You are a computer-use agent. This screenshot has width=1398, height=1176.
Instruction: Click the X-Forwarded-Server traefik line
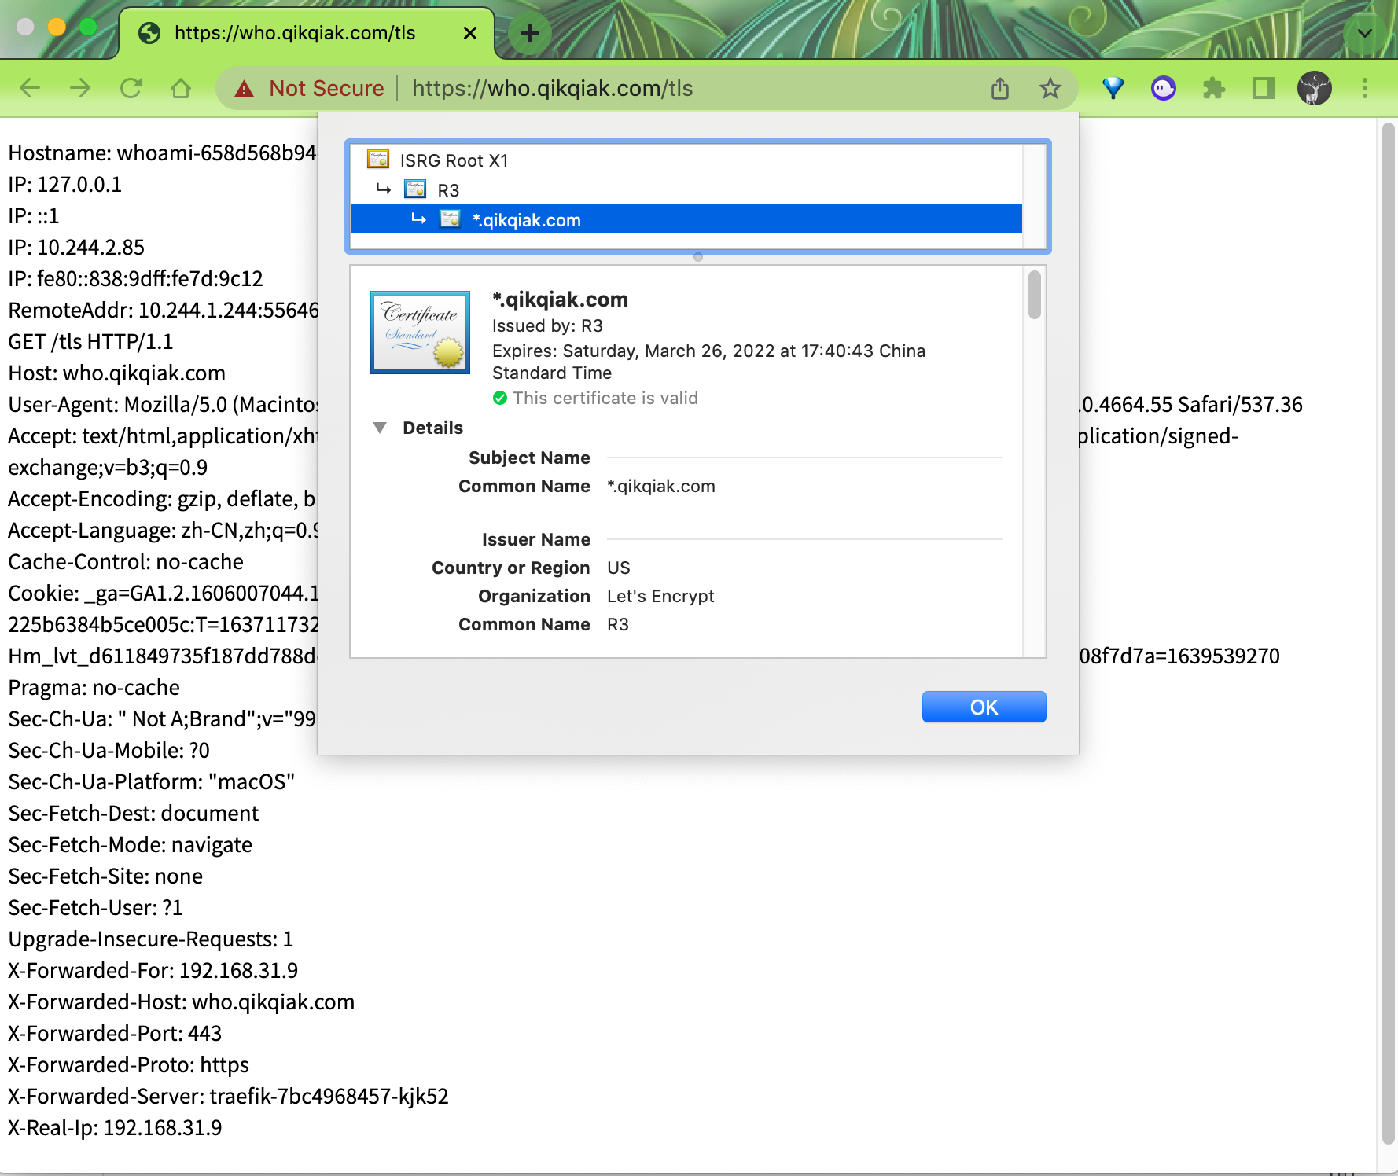228,1096
